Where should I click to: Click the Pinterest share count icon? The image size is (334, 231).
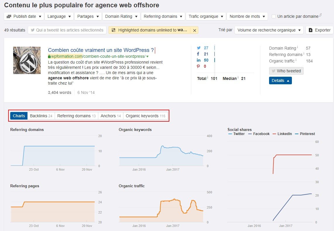(198, 66)
